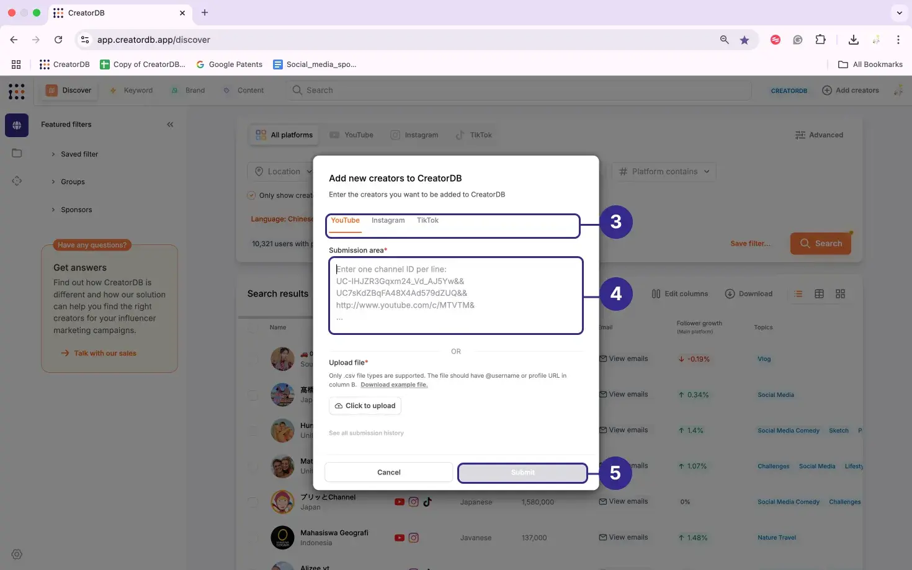Select the TikTok platform filter tab
912x570 pixels.
pyautogui.click(x=474, y=135)
